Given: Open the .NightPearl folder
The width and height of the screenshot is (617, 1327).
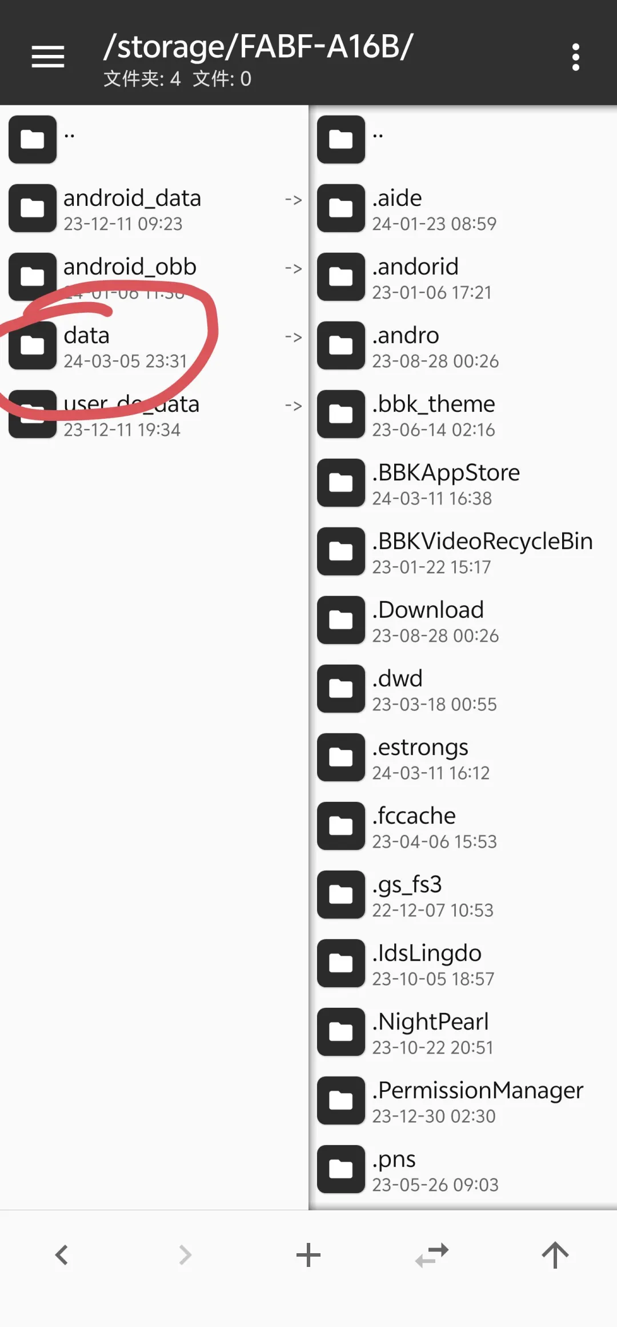Looking at the screenshot, I should click(x=463, y=1032).
